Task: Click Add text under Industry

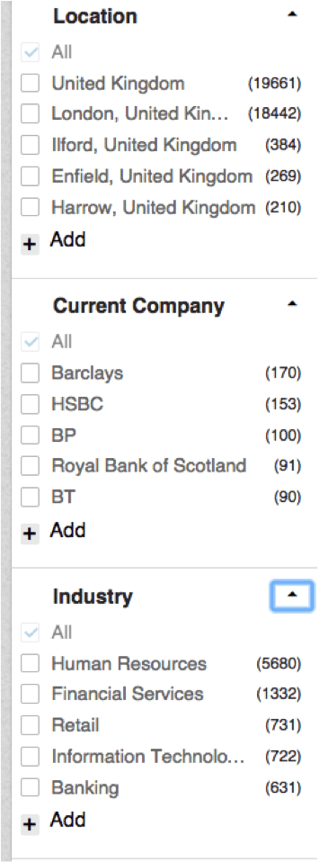Action: [x=67, y=821]
